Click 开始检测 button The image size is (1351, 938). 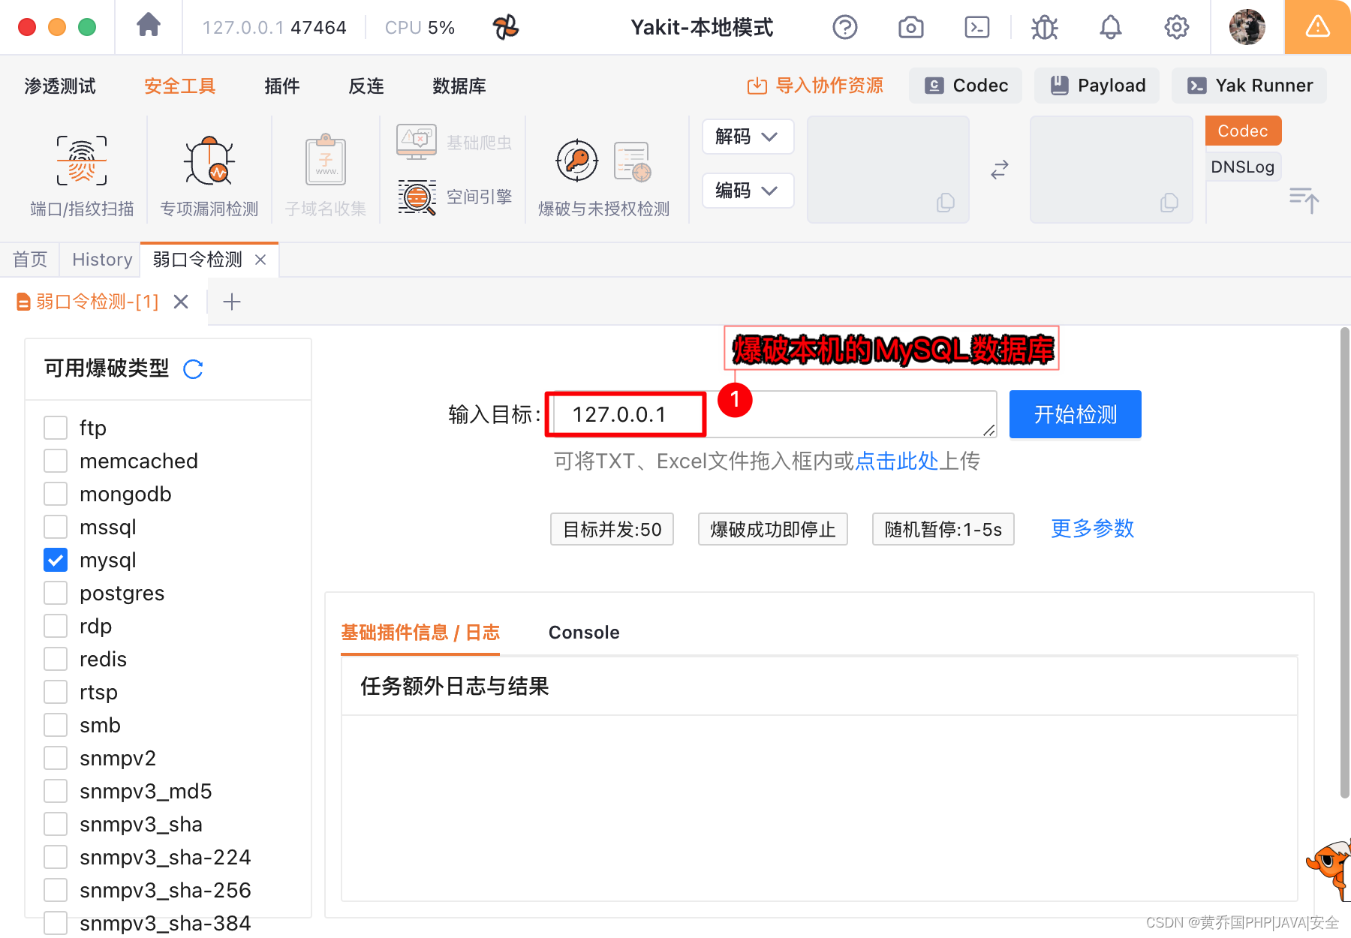point(1075,414)
